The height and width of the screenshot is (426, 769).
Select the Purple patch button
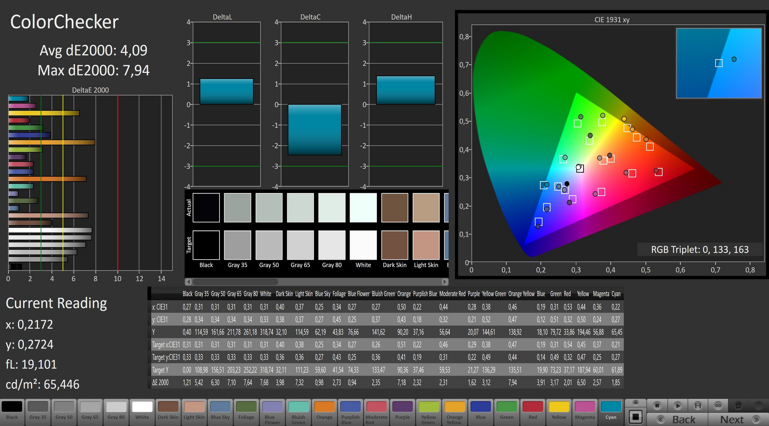point(403,412)
